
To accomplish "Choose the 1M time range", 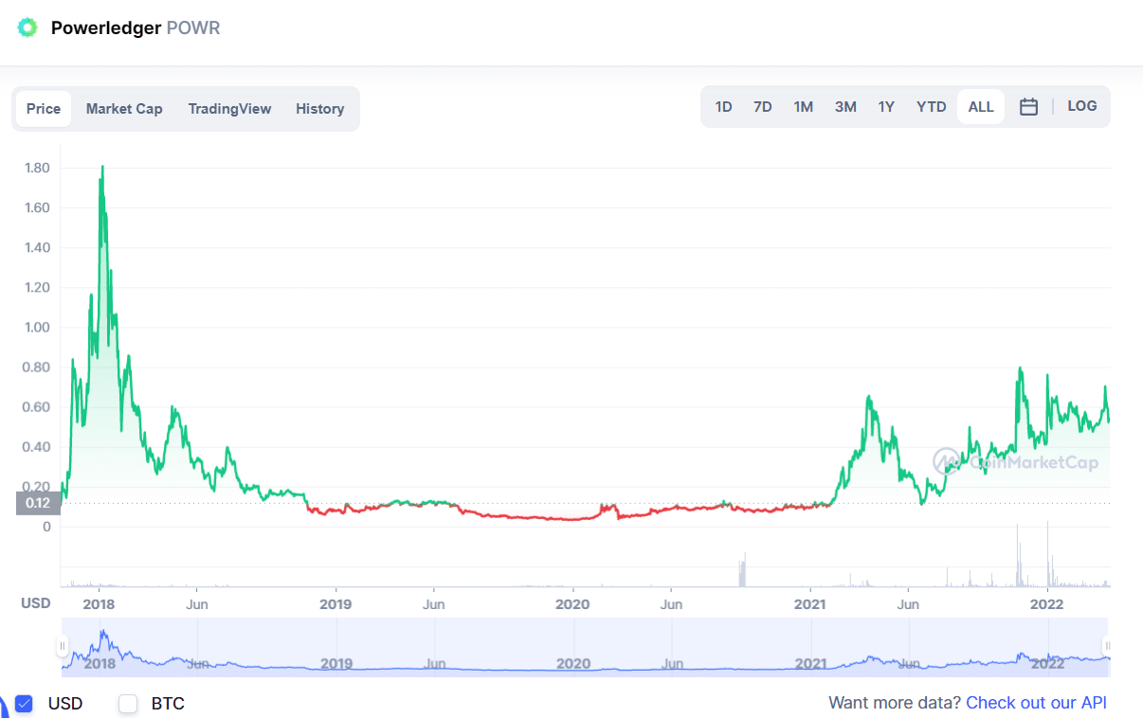I will point(804,107).
